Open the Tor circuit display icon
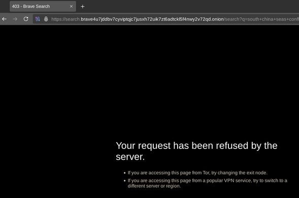The height and width of the screenshot is (198, 299). coord(38,19)
